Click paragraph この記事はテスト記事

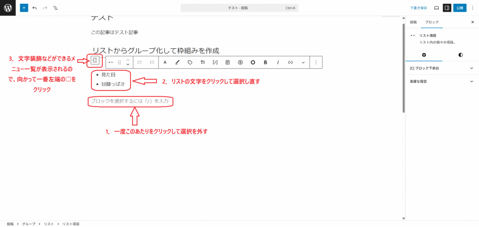[x=115, y=32]
